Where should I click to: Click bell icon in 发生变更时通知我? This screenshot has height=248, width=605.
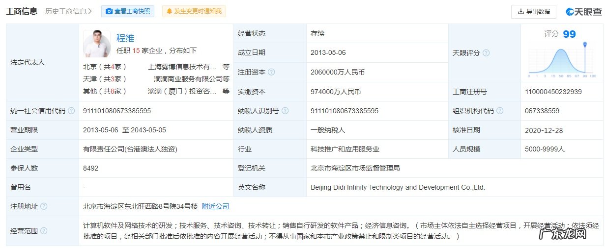[170, 11]
